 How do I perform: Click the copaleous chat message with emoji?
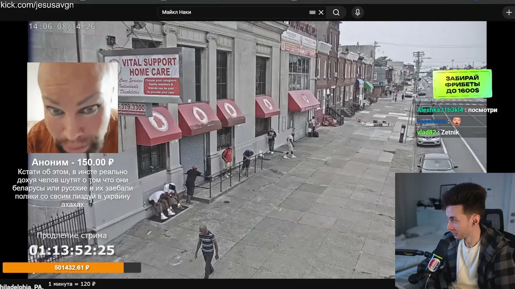(x=439, y=121)
